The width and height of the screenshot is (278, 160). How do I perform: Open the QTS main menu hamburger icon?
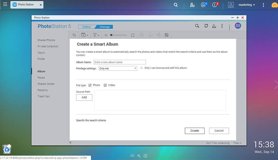point(5,4)
